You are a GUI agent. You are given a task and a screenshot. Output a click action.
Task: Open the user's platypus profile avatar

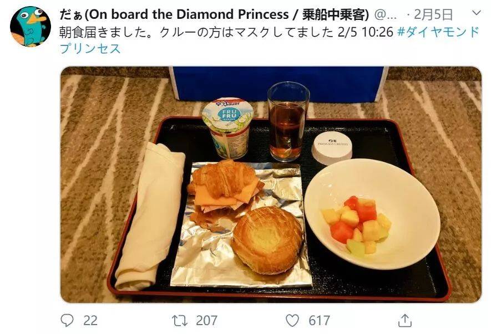click(x=31, y=26)
